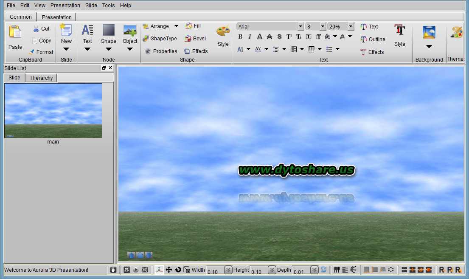469x279 pixels.
Task: Open the Text fill settings
Action: 369,27
